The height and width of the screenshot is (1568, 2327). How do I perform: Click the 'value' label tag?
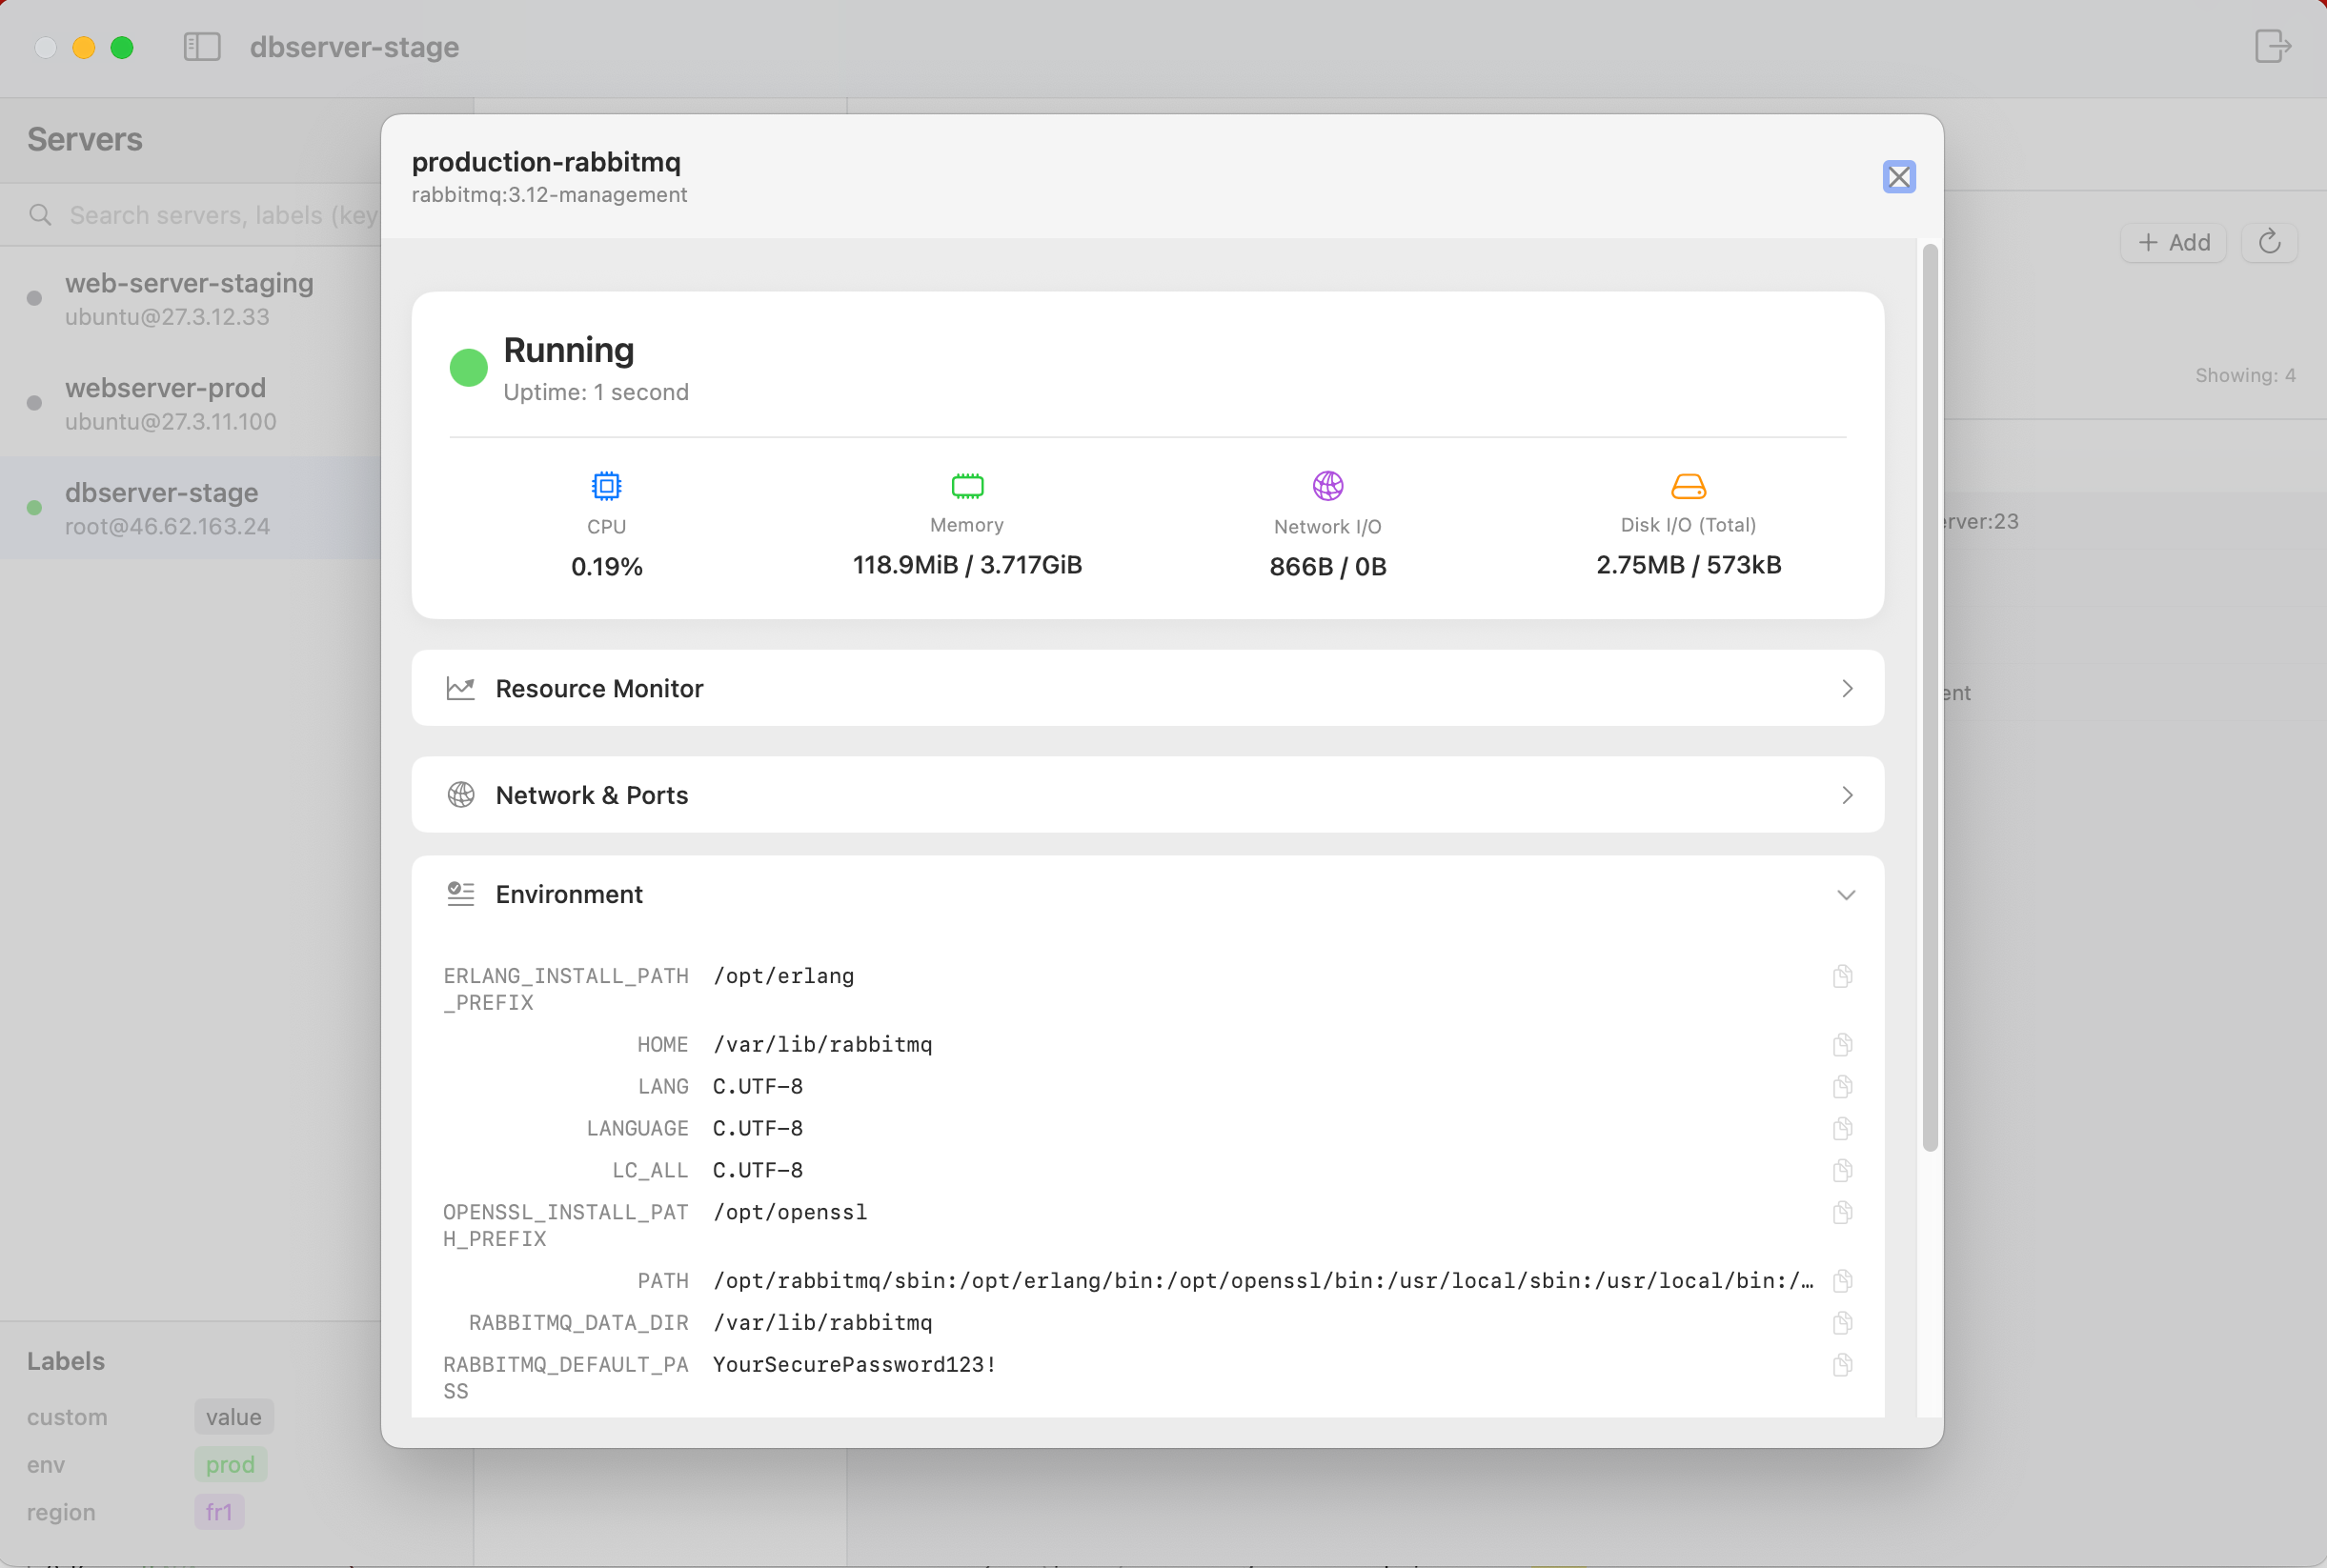pyautogui.click(x=234, y=1417)
